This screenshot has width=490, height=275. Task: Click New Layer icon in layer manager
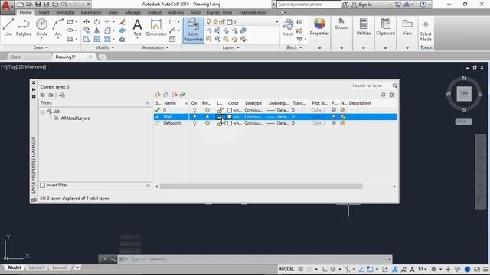point(158,95)
